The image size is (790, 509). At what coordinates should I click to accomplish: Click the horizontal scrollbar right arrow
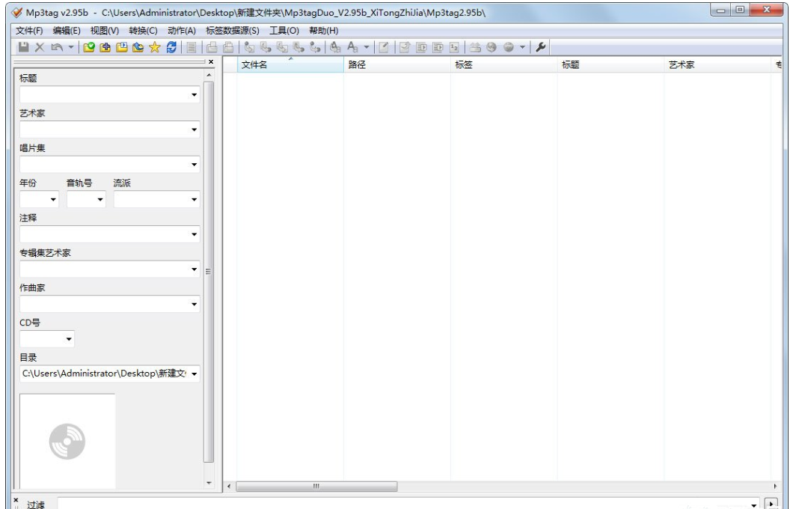point(775,487)
